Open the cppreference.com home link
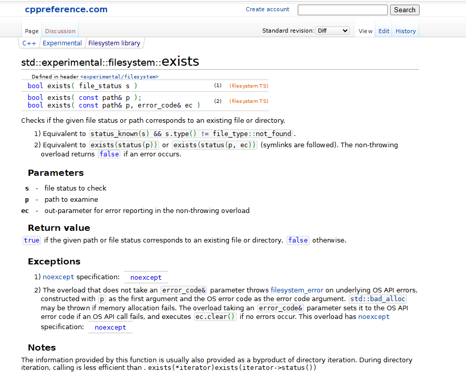The image size is (466, 376). tap(66, 9)
